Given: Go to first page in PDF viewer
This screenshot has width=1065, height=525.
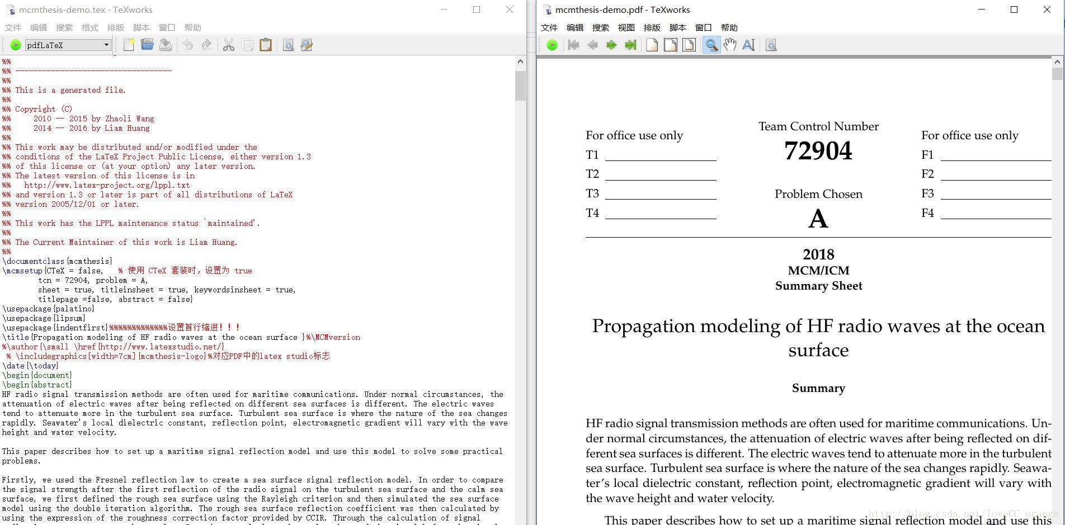Looking at the screenshot, I should click(573, 45).
